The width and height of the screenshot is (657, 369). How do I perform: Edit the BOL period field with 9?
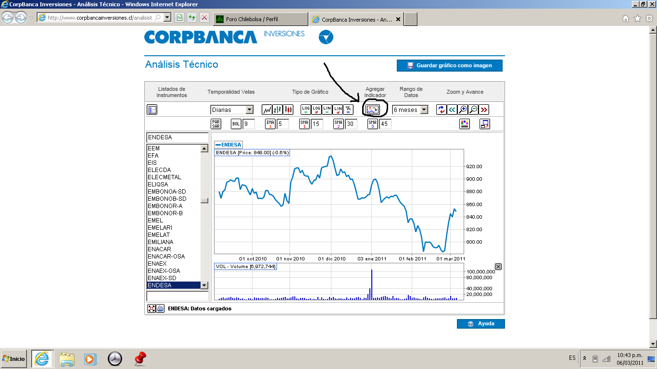249,124
